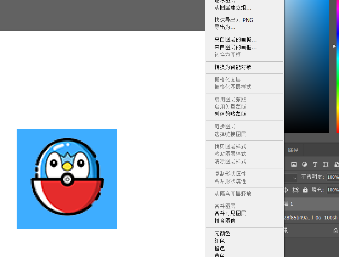Image resolution: width=339 pixels, height=257 pixels.
Task: Open the blend mode dropdown arrow
Action: click(x=294, y=178)
